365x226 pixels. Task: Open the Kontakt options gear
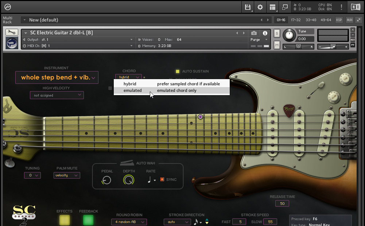260,7
